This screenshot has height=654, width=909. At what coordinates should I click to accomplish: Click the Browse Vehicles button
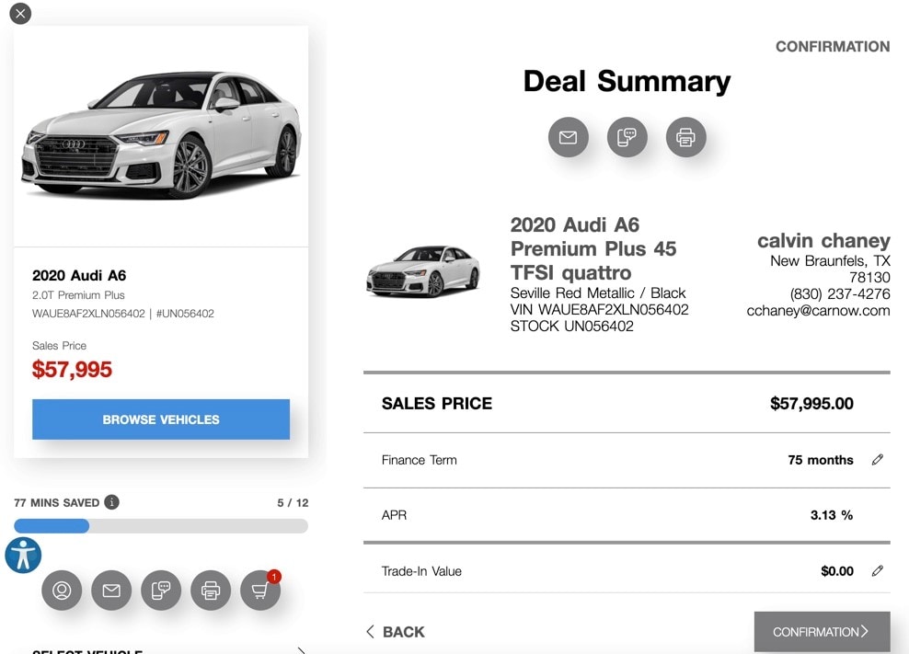click(161, 419)
